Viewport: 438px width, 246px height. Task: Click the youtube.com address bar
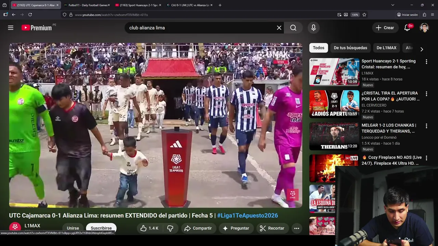202,15
